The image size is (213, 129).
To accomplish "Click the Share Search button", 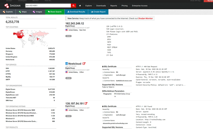I will [x=55, y=12].
